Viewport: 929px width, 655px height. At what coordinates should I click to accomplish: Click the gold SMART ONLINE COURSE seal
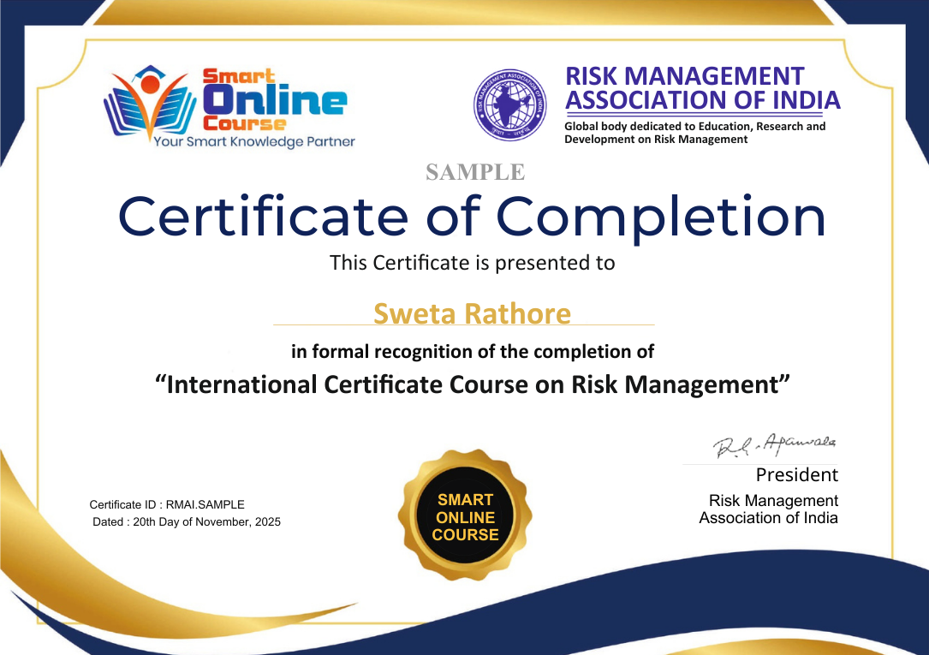coord(466,514)
